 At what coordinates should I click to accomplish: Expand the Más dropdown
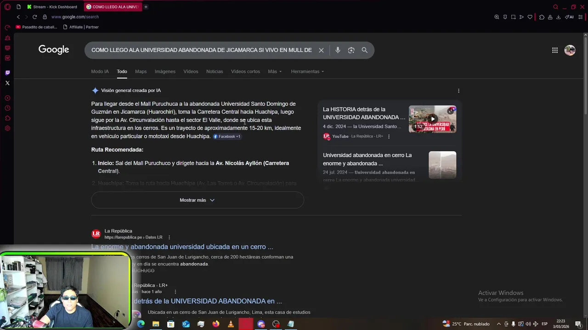click(275, 71)
